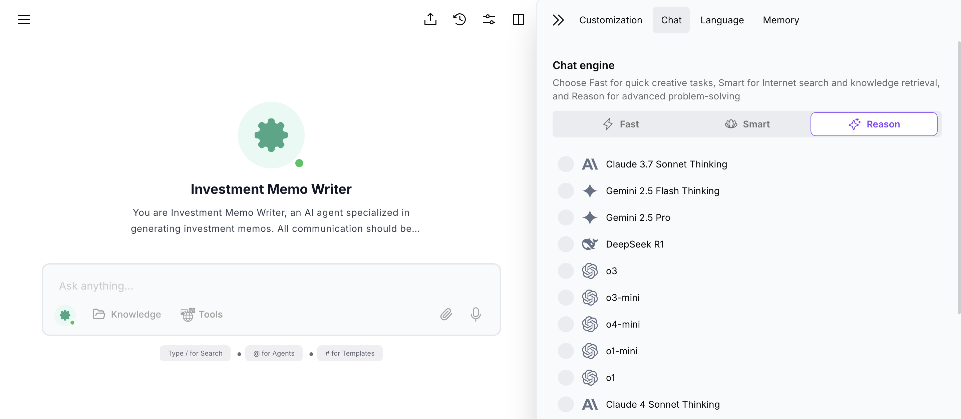Open the hamburger menu
The image size is (961, 419).
point(24,19)
